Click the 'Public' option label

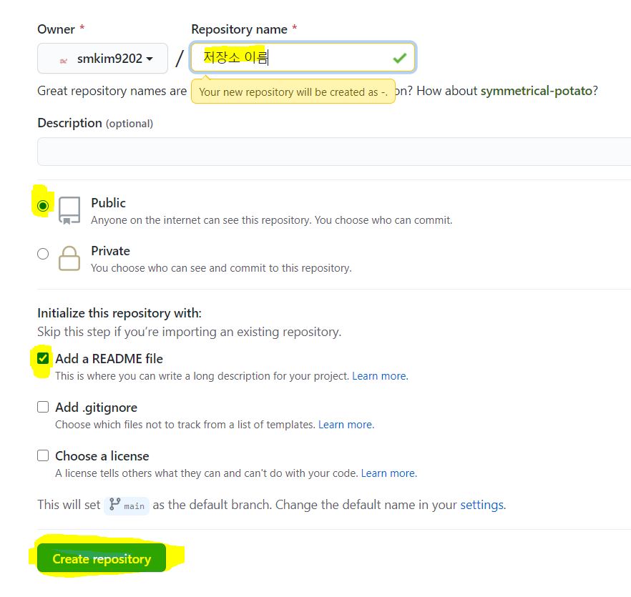(x=108, y=203)
